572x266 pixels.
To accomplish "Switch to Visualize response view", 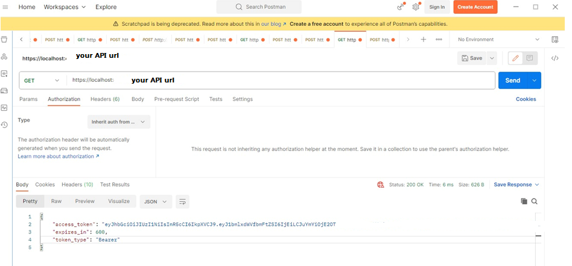I will pyautogui.click(x=119, y=201).
